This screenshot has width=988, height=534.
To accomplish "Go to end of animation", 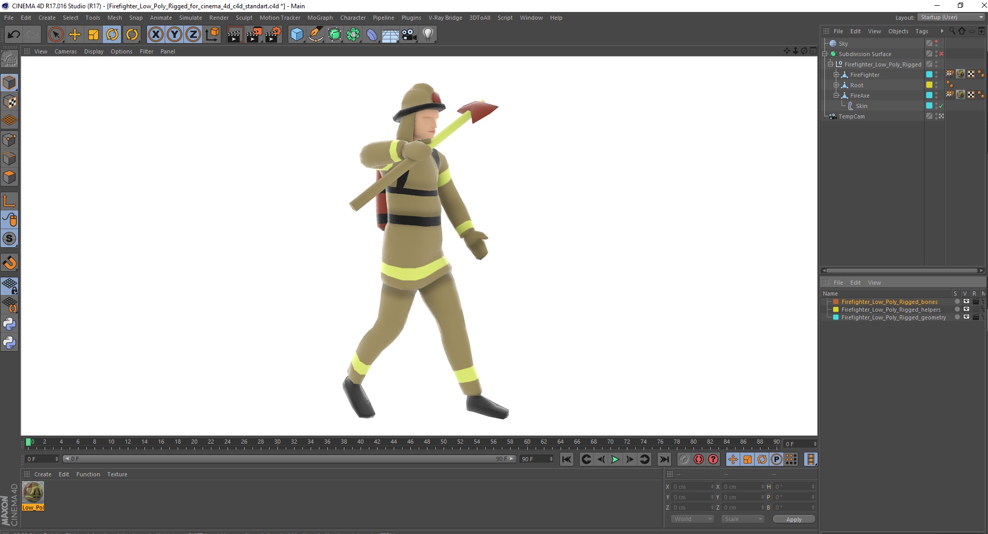I will coord(664,459).
